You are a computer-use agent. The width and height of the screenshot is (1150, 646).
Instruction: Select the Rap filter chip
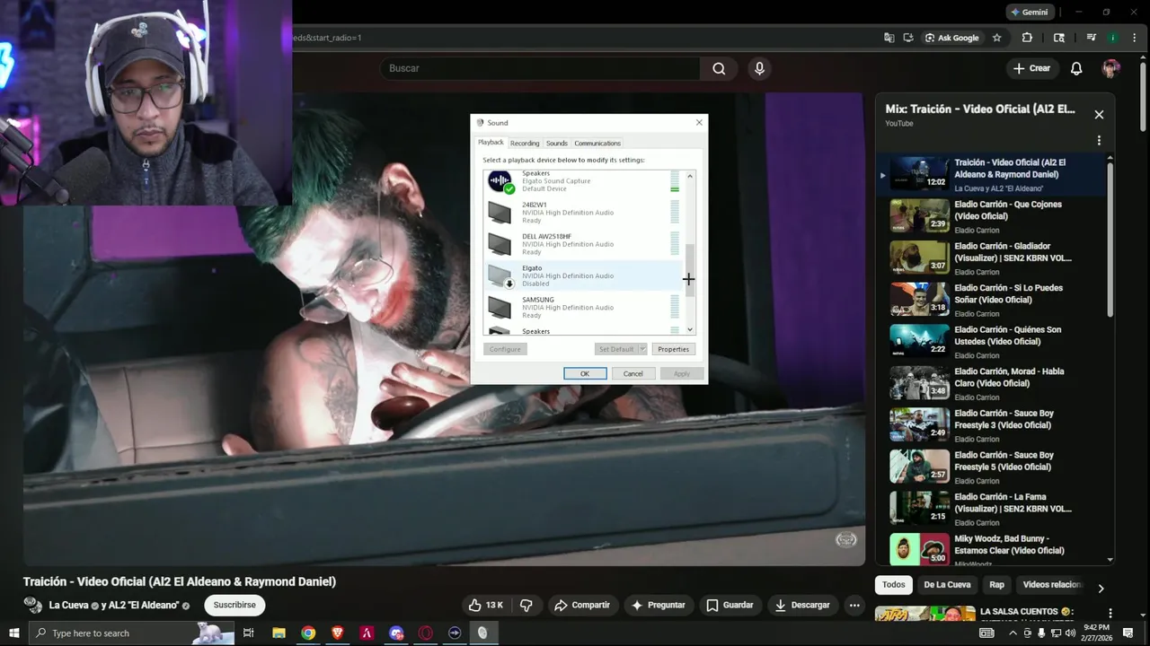tap(996, 585)
